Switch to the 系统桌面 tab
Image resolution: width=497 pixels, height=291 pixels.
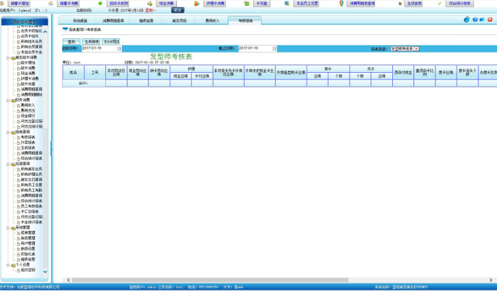pos(80,21)
